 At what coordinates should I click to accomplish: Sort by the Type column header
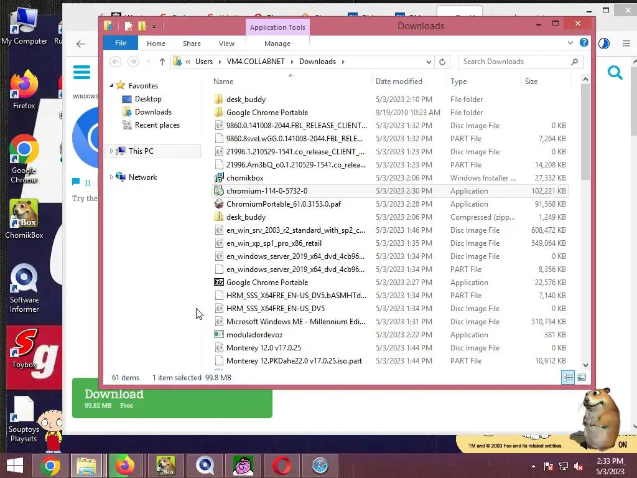[458, 82]
